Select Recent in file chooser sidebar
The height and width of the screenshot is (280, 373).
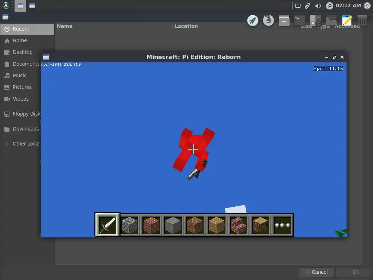(27, 29)
